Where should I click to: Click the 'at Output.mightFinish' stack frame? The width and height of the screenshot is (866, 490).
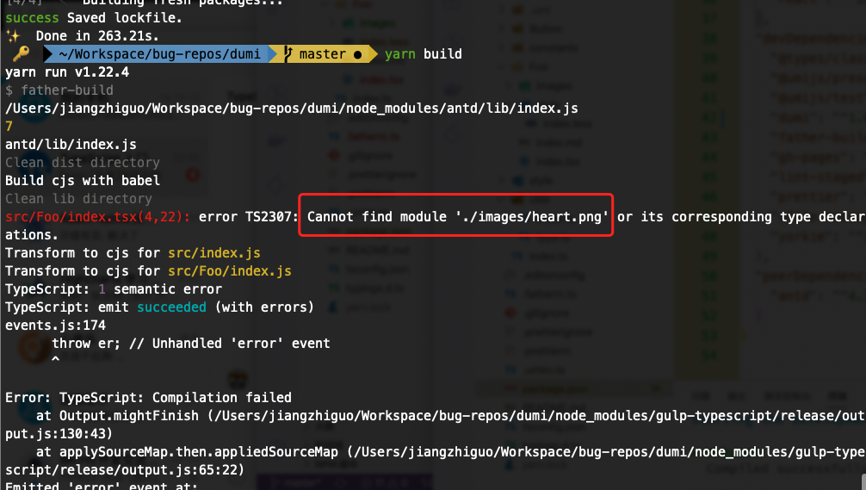pos(451,416)
